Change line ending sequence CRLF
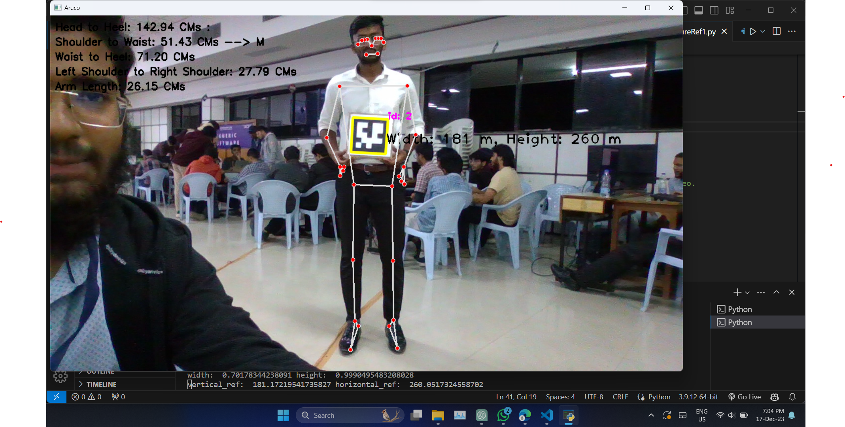 tap(620, 397)
